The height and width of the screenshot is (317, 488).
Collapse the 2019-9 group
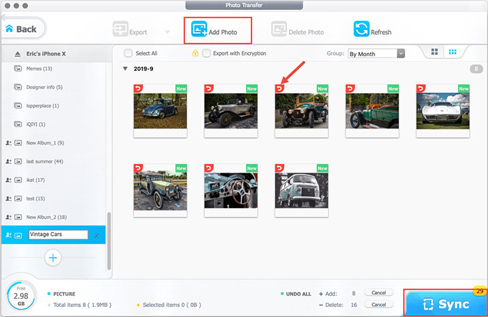point(125,68)
